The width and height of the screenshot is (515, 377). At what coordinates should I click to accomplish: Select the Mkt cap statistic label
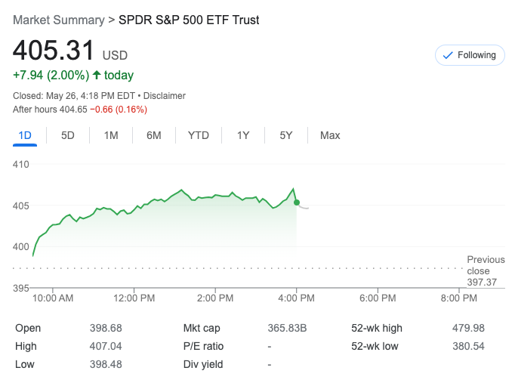[202, 328]
